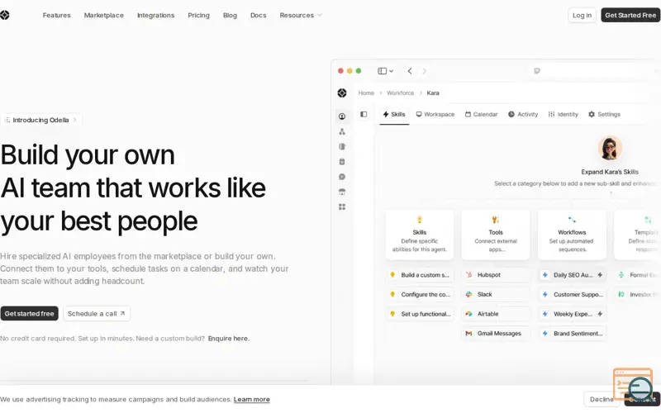Screen dimensions: 661x413
Task: Click the back arrow in app window
Action: pyautogui.click(x=410, y=71)
